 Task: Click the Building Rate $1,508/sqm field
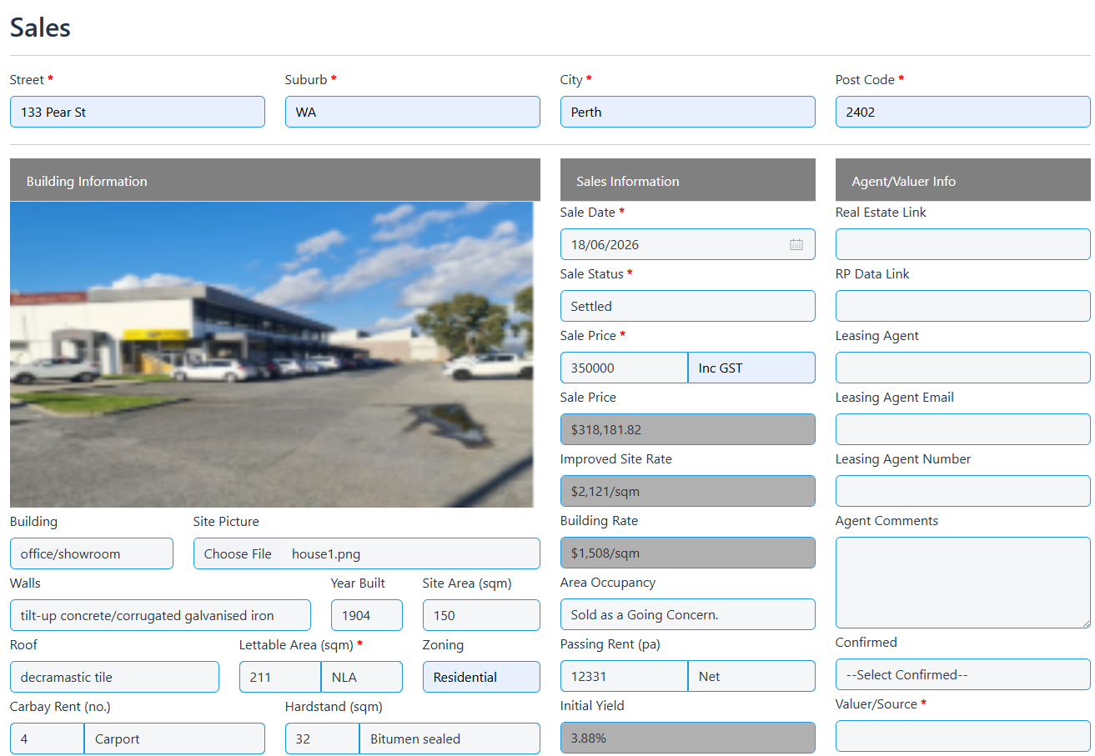pyautogui.click(x=688, y=553)
